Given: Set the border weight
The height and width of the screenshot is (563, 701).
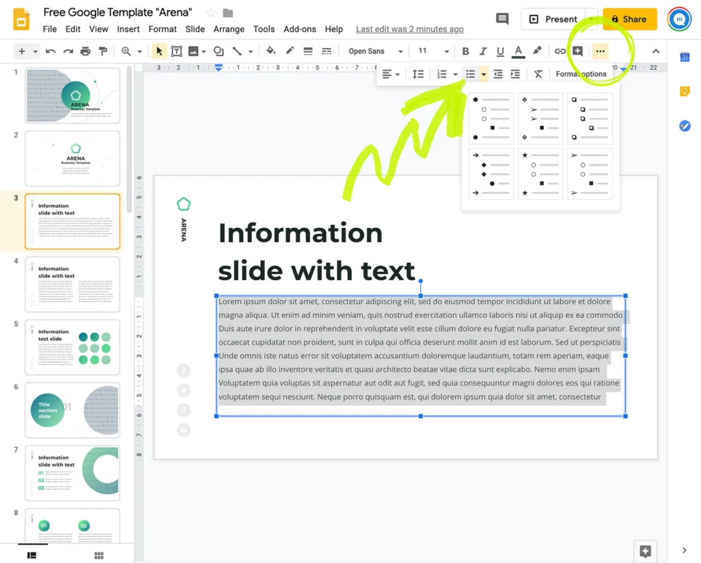Looking at the screenshot, I should pos(308,51).
